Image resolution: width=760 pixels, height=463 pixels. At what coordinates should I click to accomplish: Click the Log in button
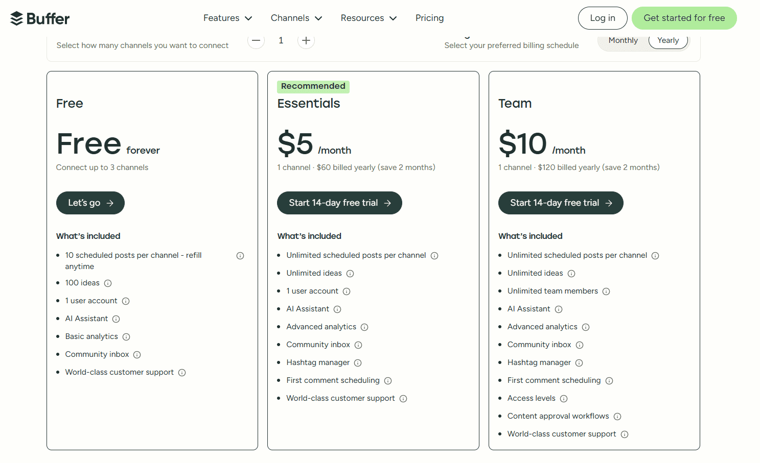(x=603, y=18)
